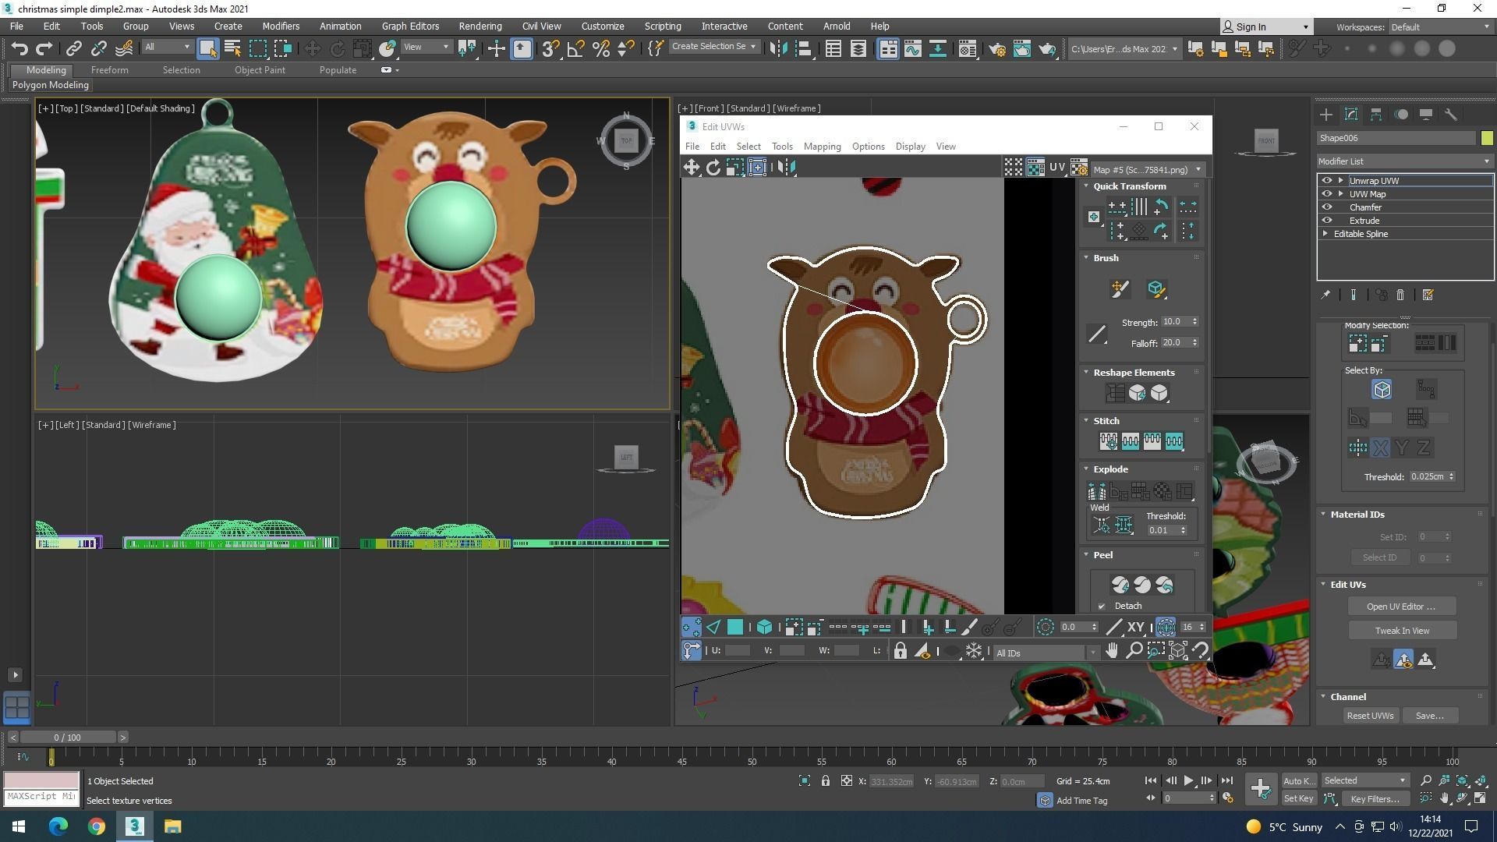Image resolution: width=1497 pixels, height=842 pixels.
Task: Open the Create panel plus tab
Action: click(x=1325, y=115)
